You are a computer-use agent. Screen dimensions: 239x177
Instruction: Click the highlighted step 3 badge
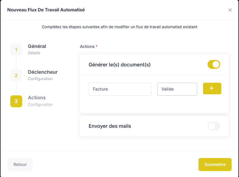16,101
